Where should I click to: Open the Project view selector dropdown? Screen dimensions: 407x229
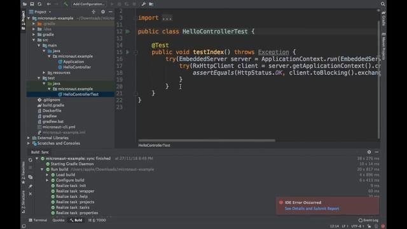pos(40,12)
